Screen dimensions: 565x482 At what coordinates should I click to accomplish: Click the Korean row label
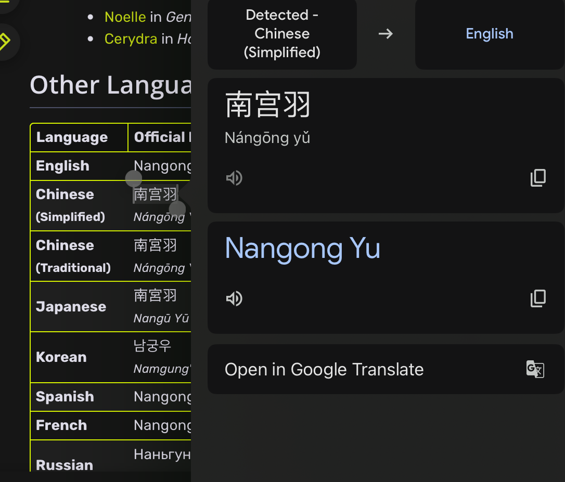(x=61, y=357)
